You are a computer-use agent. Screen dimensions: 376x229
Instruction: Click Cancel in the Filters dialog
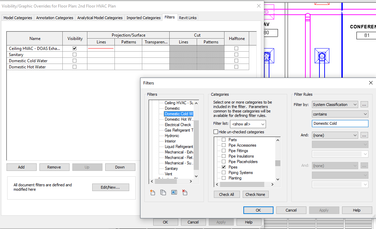pos(291,210)
